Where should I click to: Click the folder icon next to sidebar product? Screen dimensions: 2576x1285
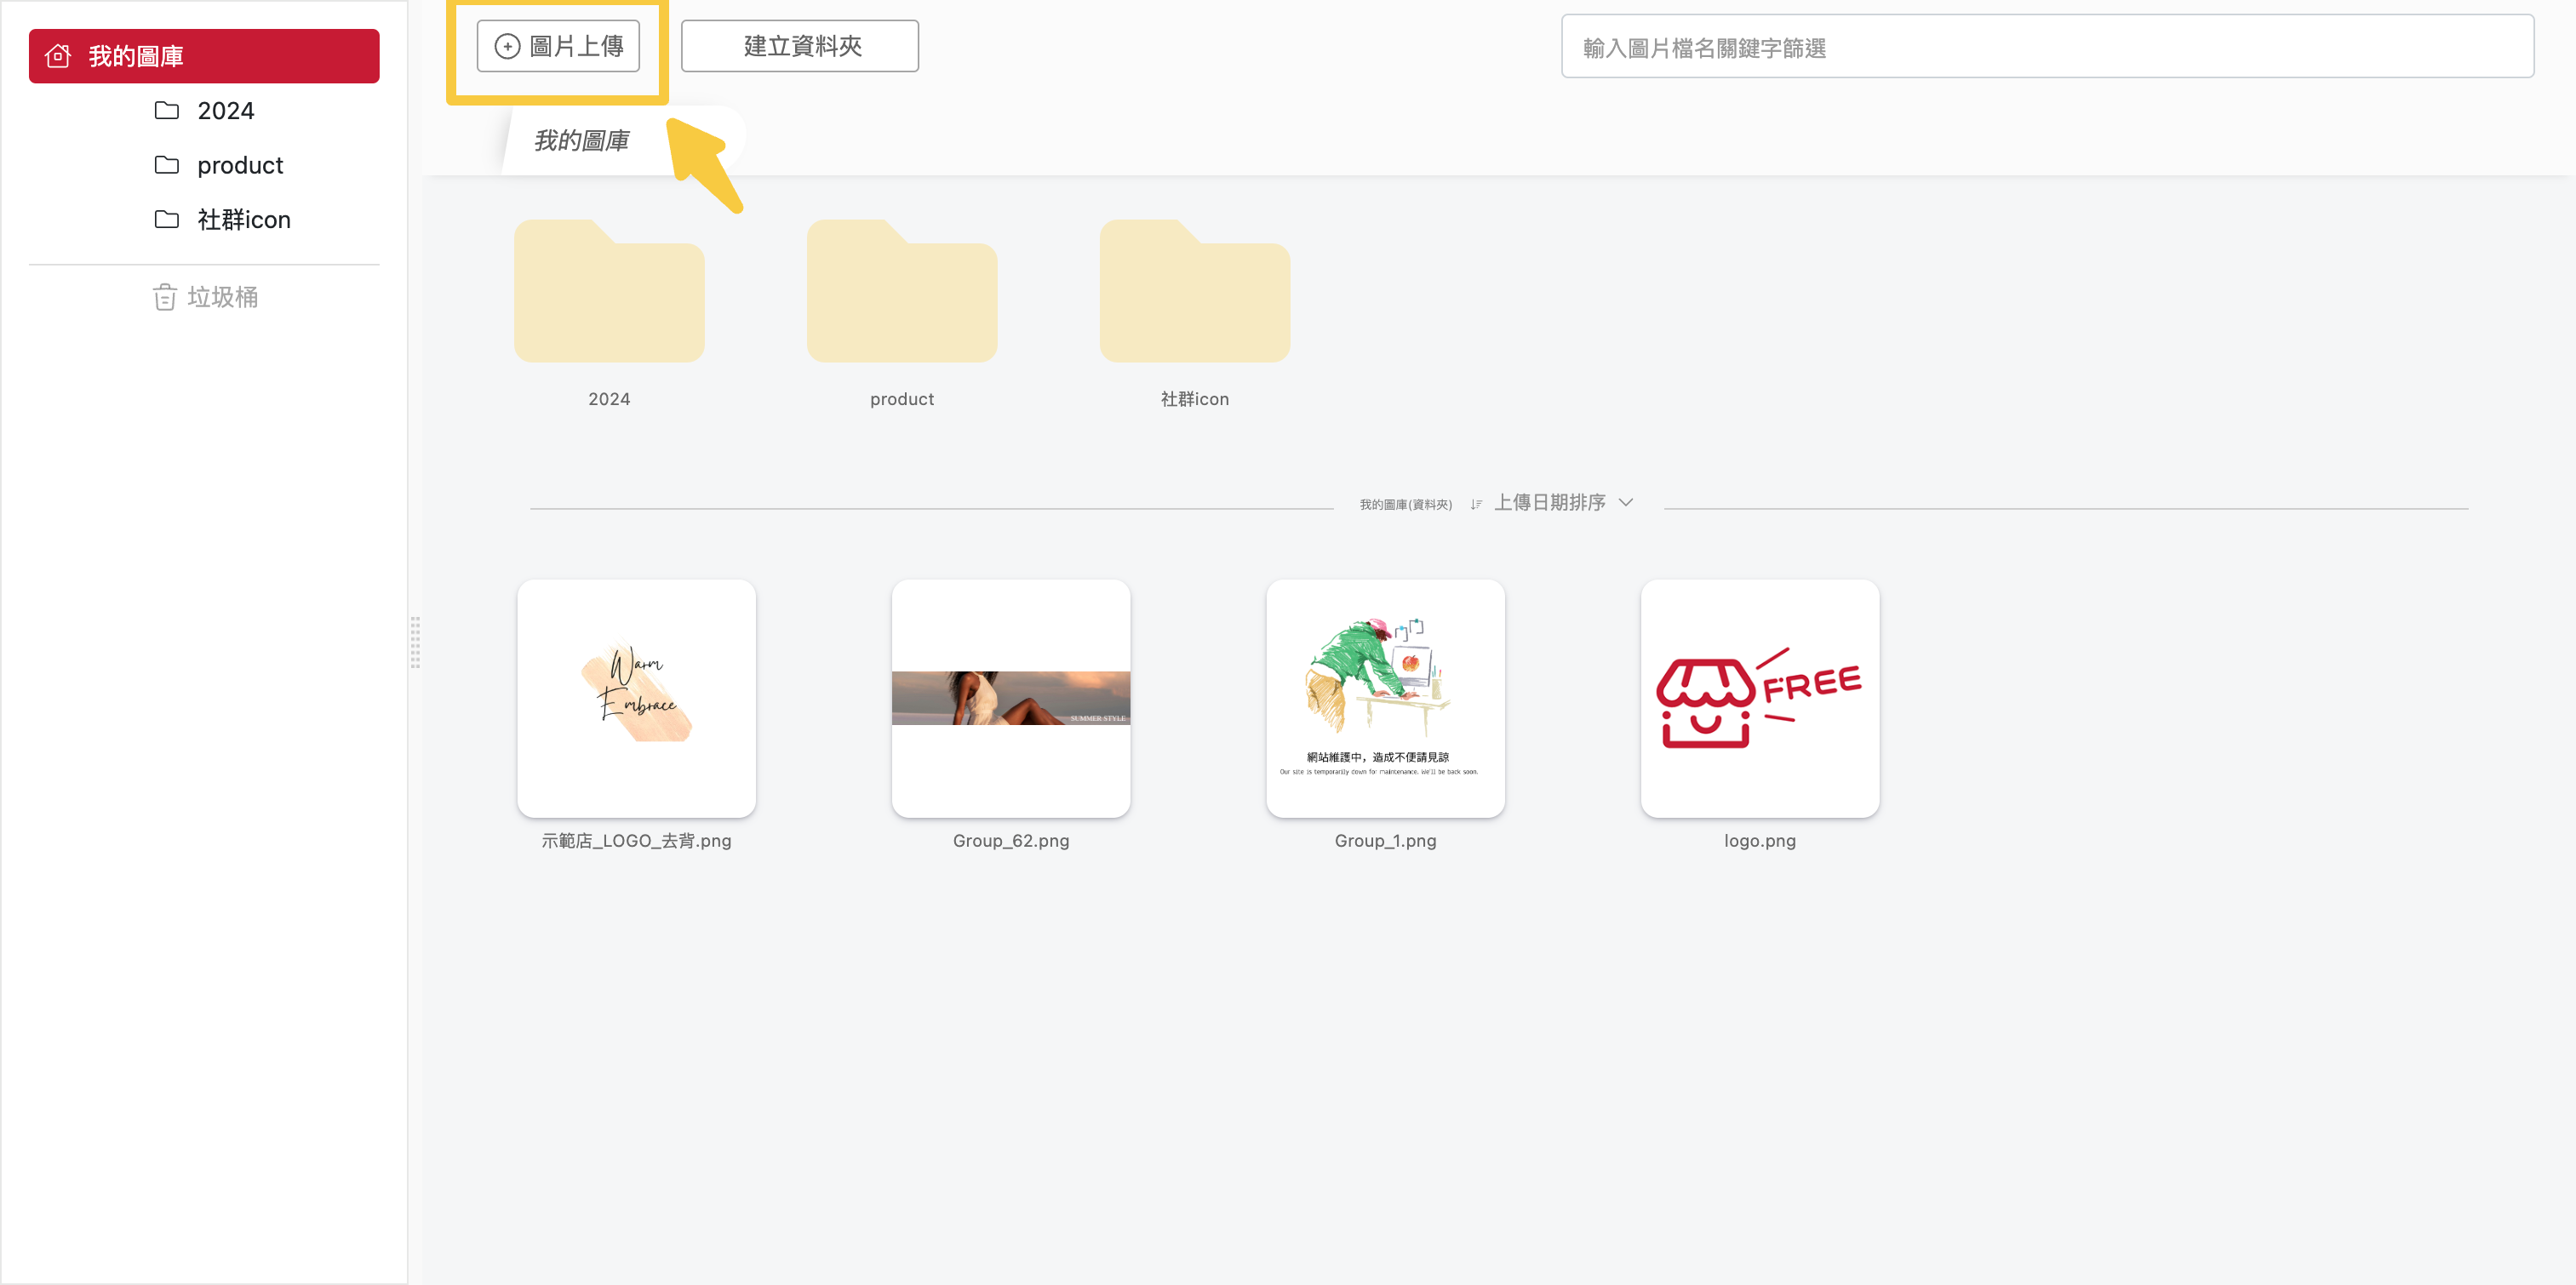[167, 165]
